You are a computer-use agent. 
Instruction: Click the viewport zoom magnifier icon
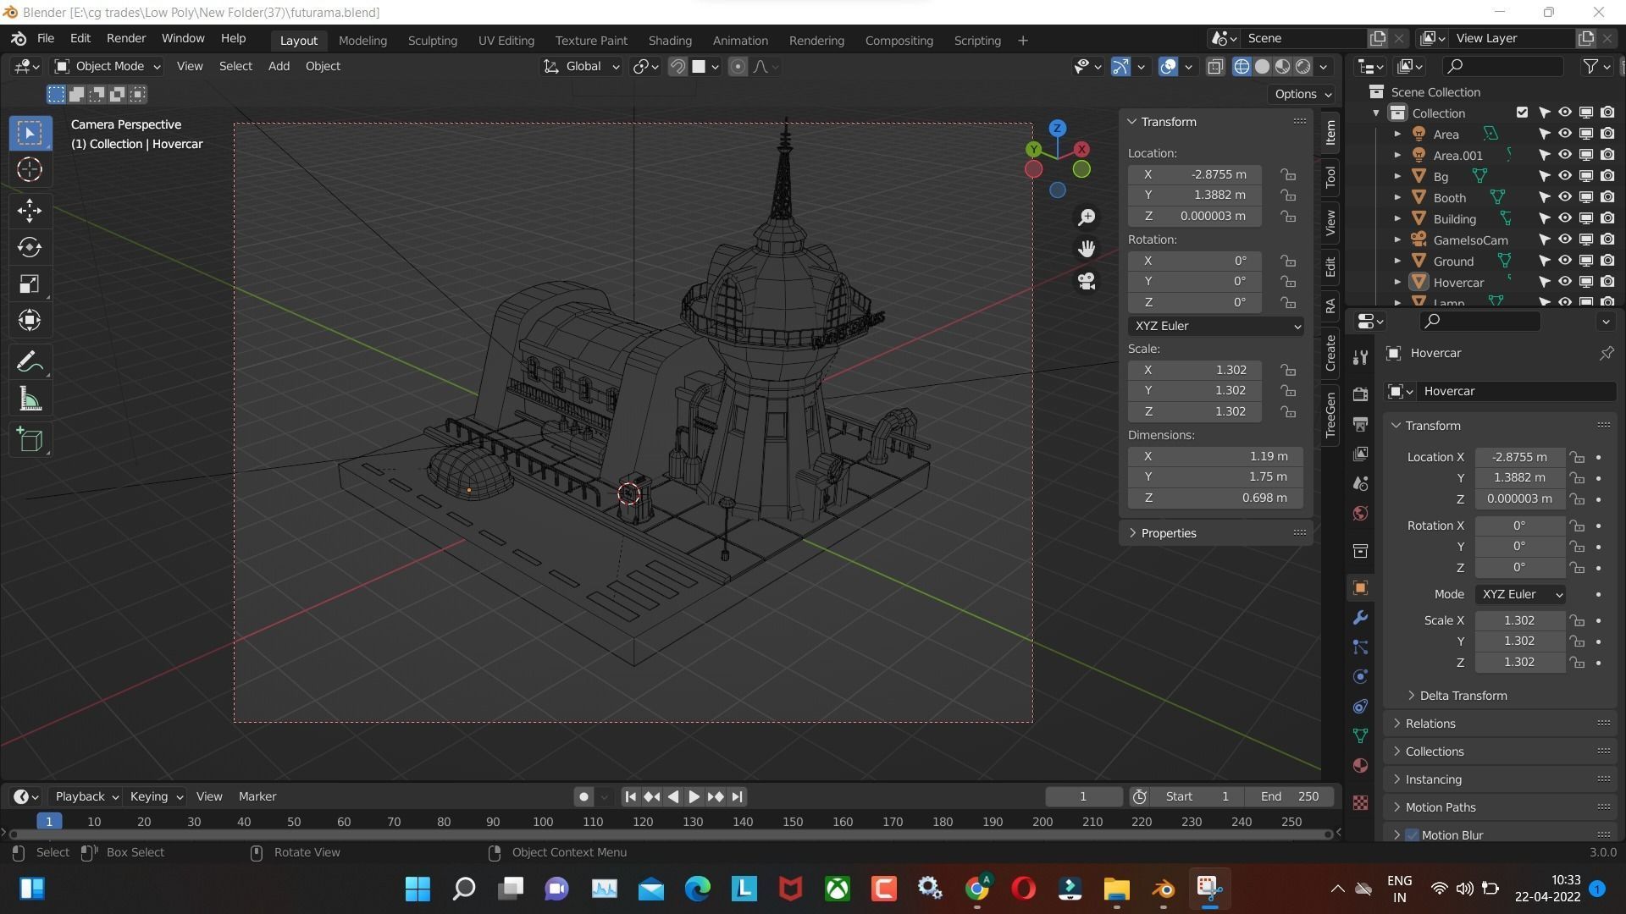1087,217
